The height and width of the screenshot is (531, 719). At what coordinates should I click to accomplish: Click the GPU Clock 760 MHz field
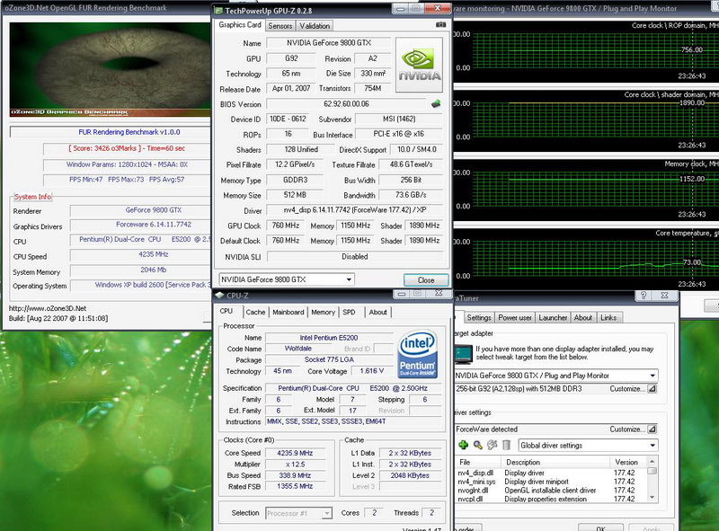tap(286, 226)
